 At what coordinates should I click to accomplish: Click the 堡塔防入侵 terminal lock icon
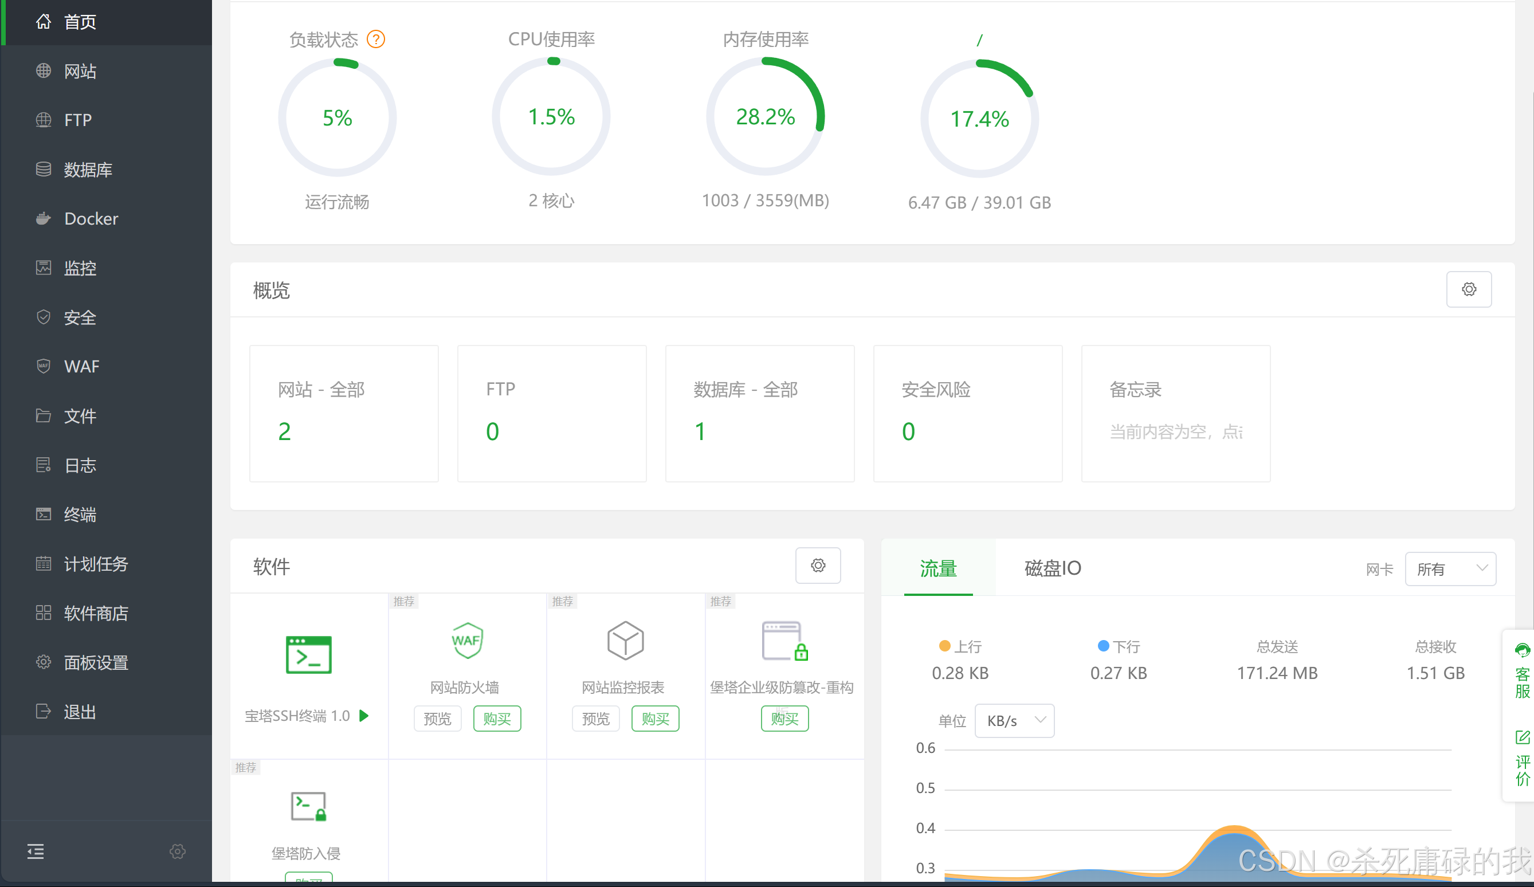(x=309, y=806)
